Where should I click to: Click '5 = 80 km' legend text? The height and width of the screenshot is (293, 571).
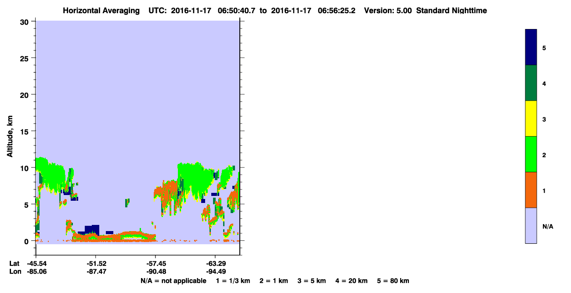[x=393, y=281]
